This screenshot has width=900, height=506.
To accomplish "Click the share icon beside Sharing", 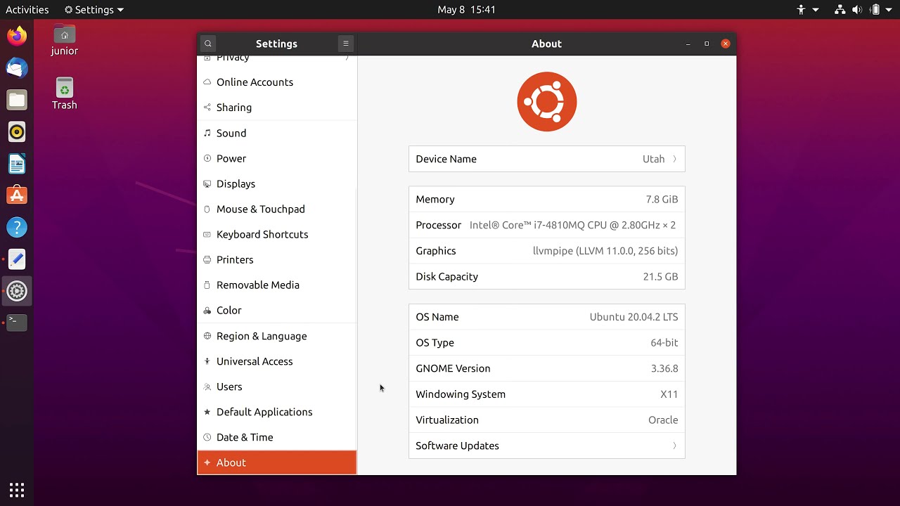I will (207, 108).
